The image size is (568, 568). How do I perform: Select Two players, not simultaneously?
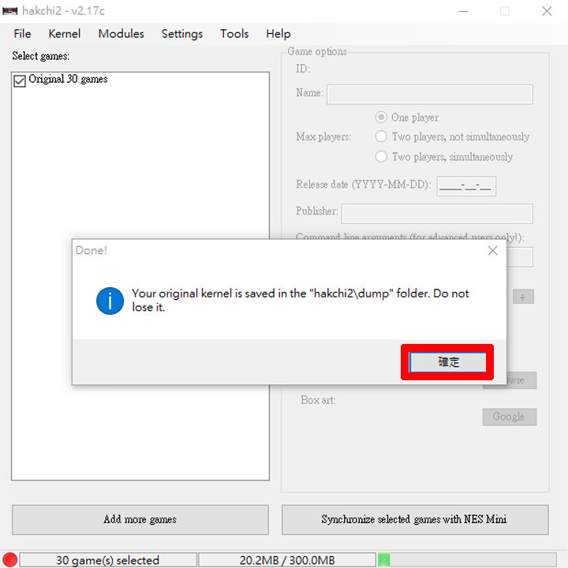tap(382, 137)
